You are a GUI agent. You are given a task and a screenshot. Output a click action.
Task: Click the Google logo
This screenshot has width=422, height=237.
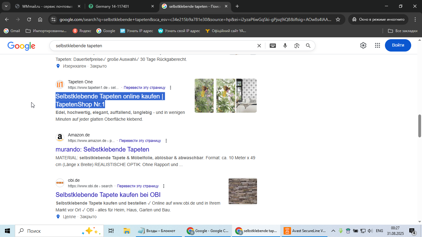tap(21, 46)
